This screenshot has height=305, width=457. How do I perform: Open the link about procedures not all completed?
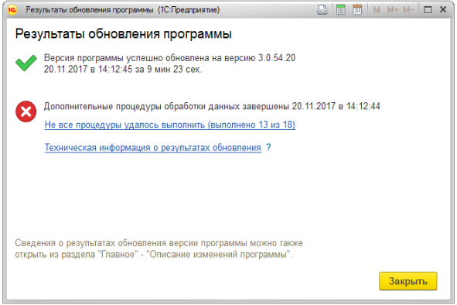[170, 125]
